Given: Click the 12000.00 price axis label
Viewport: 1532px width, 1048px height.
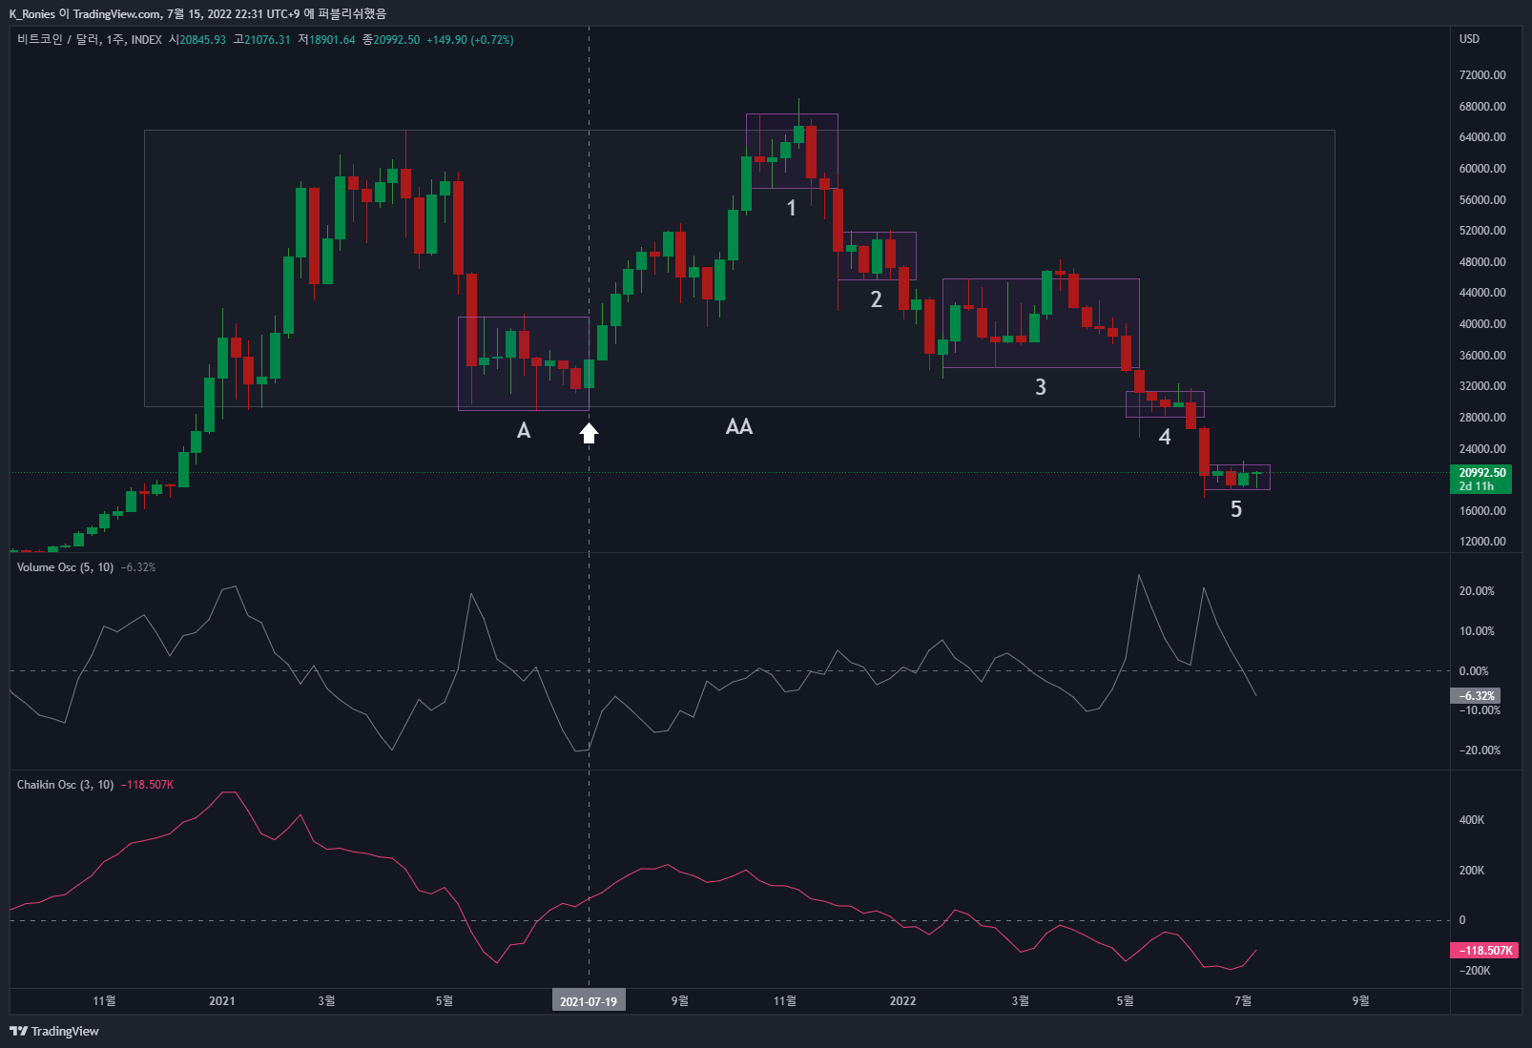Looking at the screenshot, I should point(1482,542).
